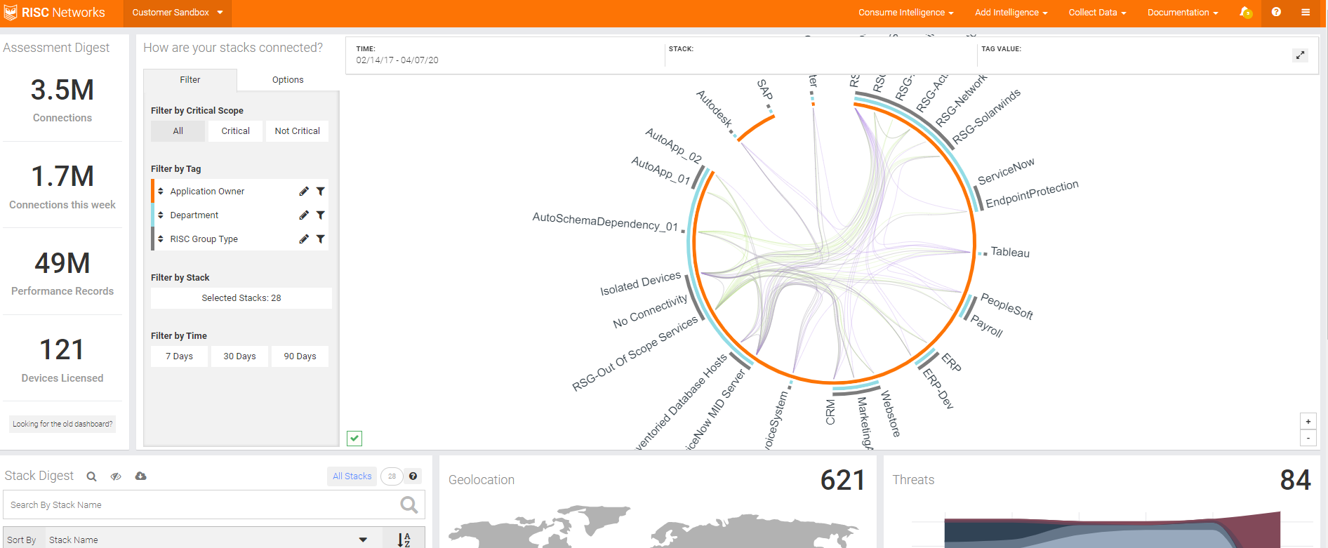Image resolution: width=1328 pixels, height=548 pixels.
Task: Open the help question mark icon in top bar
Action: (1276, 12)
